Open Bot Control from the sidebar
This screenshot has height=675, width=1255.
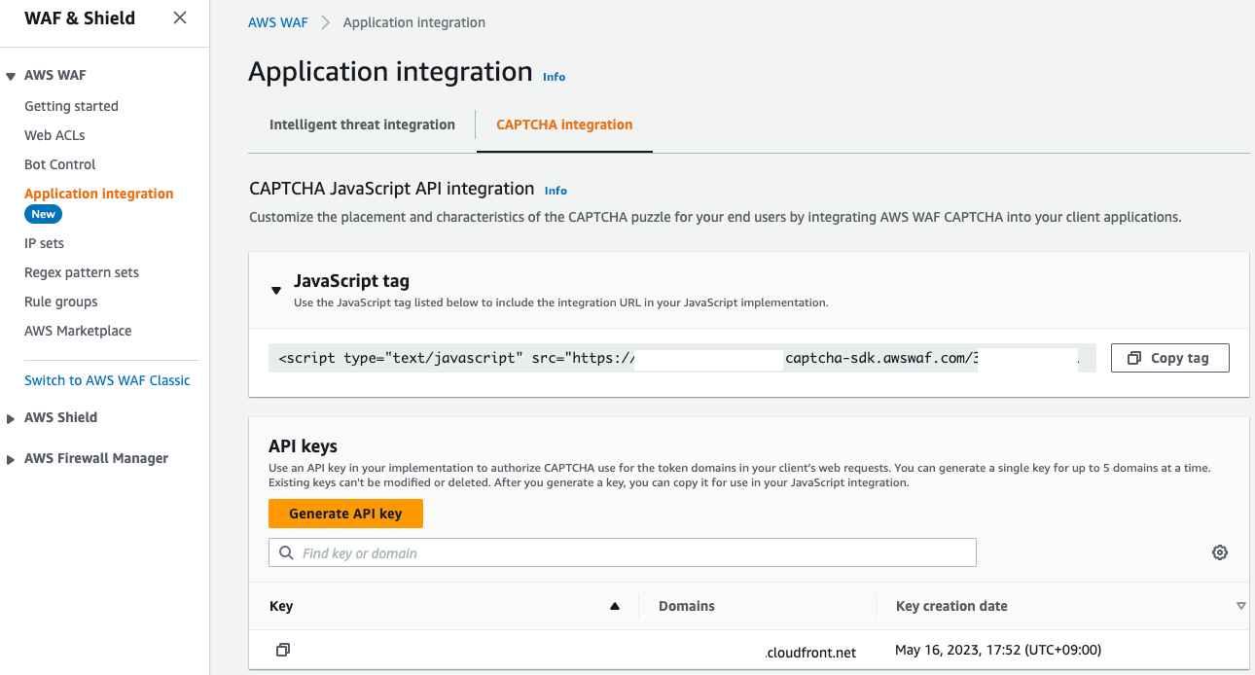coord(59,163)
